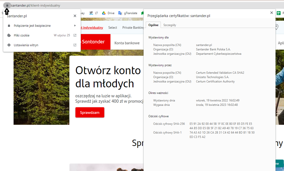This screenshot has height=171, width=284.
Task: Switch to the Ogólne certificate tab
Action: (153, 25)
